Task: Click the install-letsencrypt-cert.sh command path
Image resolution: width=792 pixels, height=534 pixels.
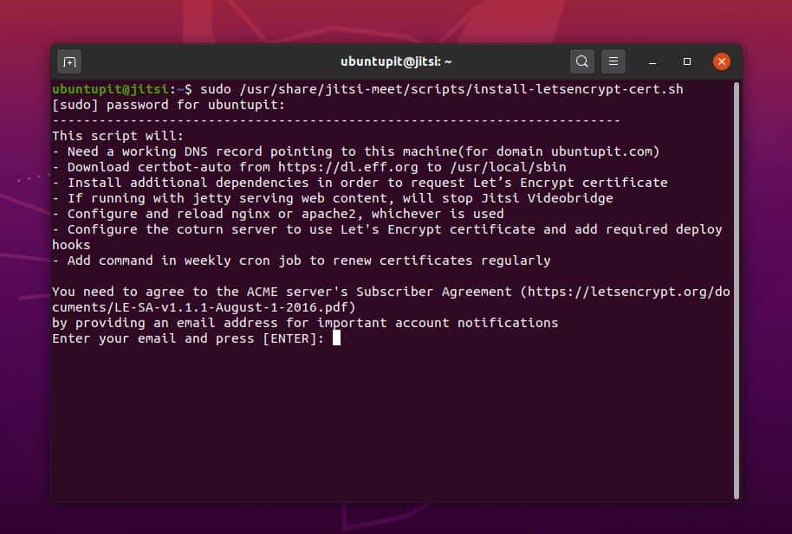Action: coord(461,89)
